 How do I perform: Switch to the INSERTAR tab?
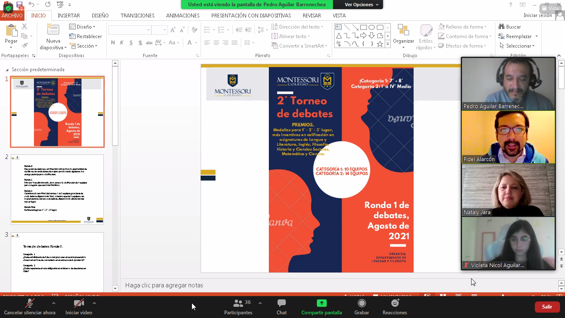coord(69,15)
